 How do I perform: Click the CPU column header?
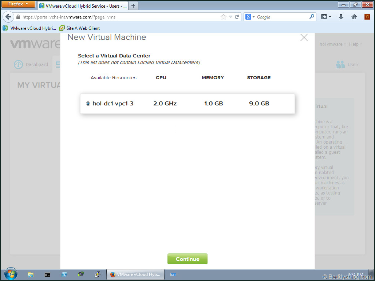[161, 77]
